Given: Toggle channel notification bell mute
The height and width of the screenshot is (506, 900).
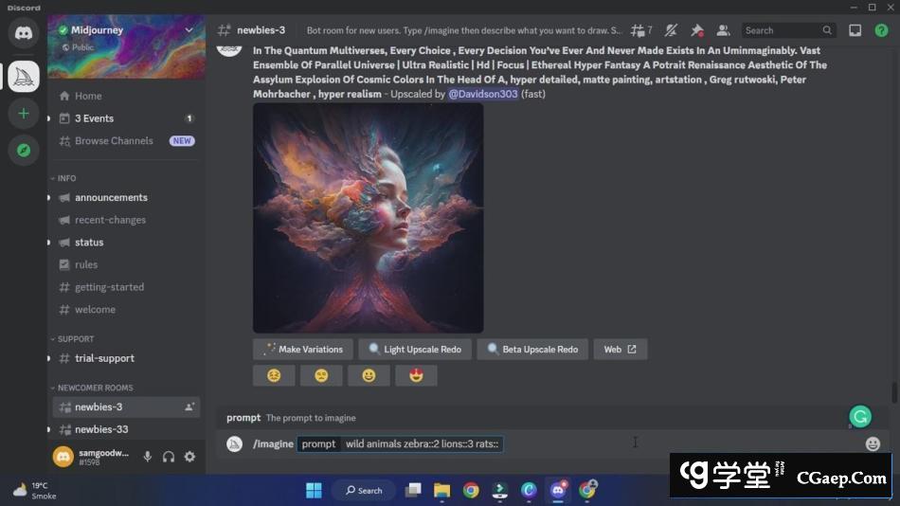Looking at the screenshot, I should pyautogui.click(x=671, y=30).
